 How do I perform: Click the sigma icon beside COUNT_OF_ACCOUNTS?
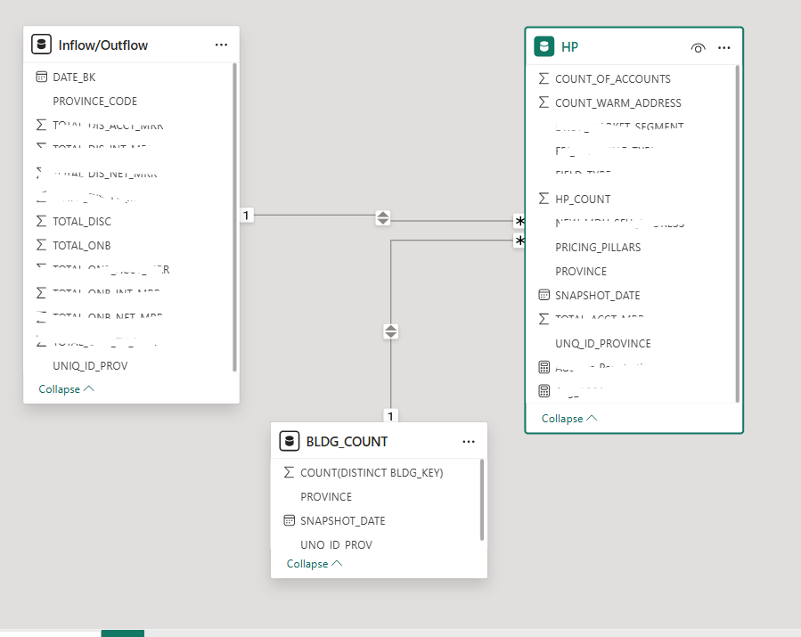[544, 78]
